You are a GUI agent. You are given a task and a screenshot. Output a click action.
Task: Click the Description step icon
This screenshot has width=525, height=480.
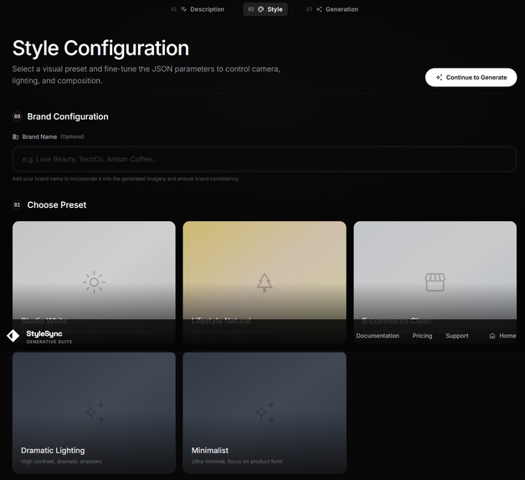(184, 9)
